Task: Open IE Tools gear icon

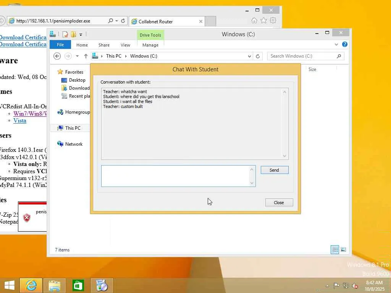Action: (x=273, y=21)
